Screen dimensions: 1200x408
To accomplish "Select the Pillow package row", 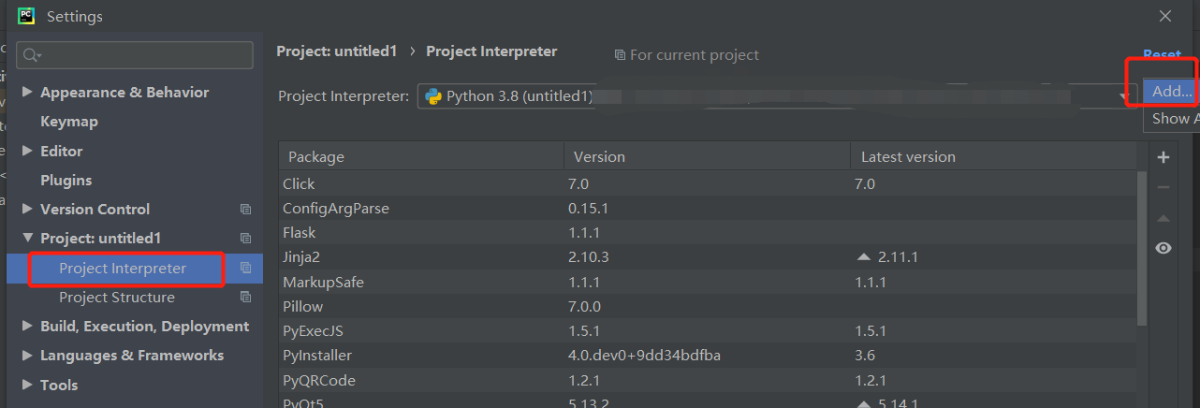I will tap(708, 306).
